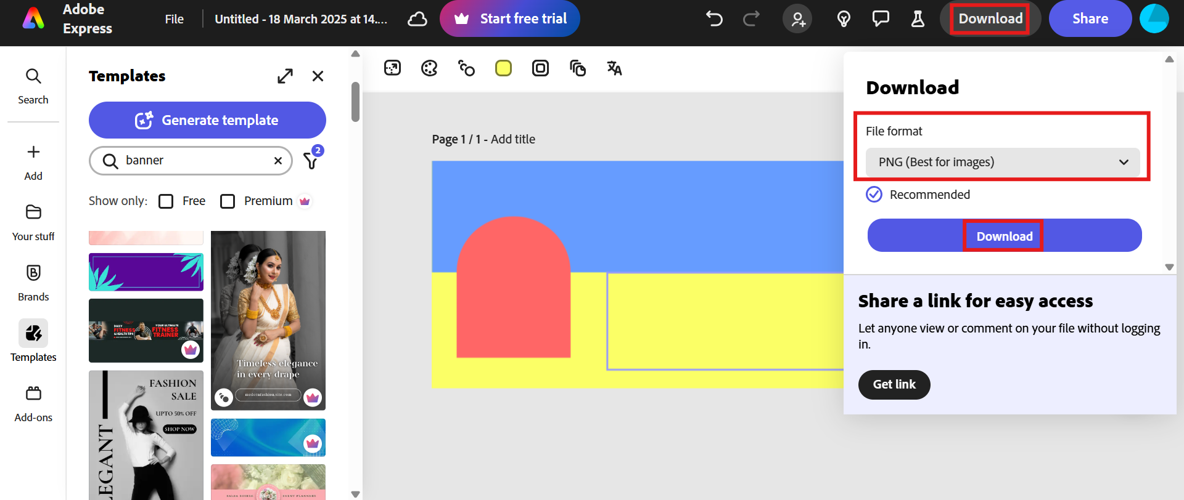Select the outlined yellow rectangle on the canvas
Screen dimensions: 1184x500
(x=725, y=321)
